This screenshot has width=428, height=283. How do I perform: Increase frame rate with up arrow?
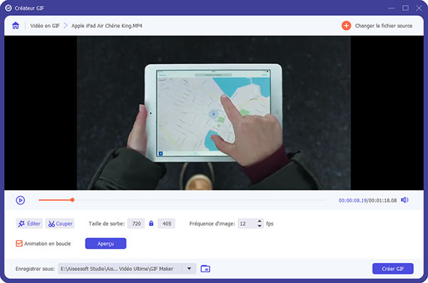pos(260,221)
